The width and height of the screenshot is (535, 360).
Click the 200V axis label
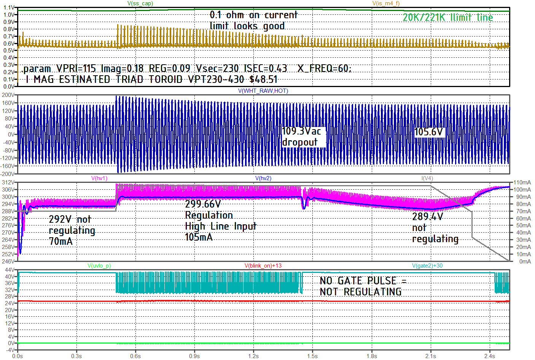pos(8,95)
